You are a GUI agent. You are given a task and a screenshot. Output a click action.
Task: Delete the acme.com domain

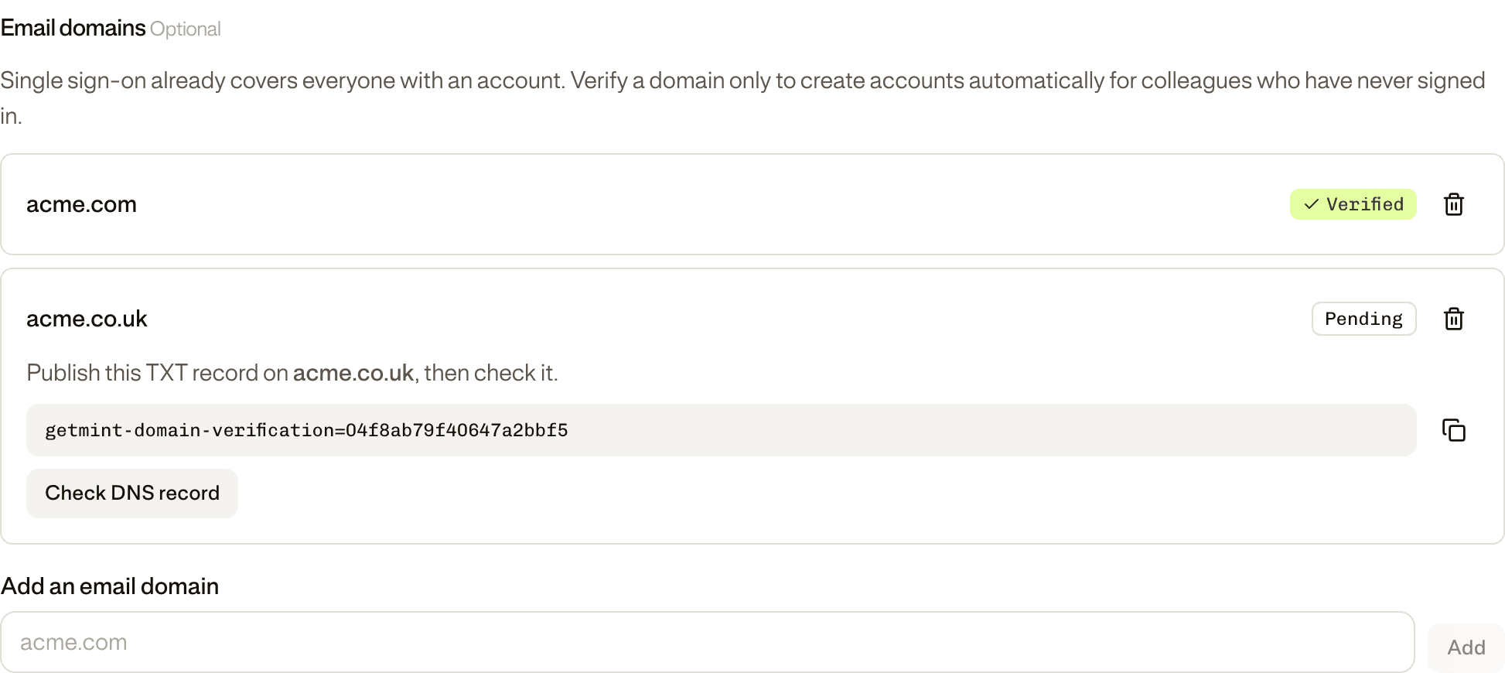(x=1454, y=204)
